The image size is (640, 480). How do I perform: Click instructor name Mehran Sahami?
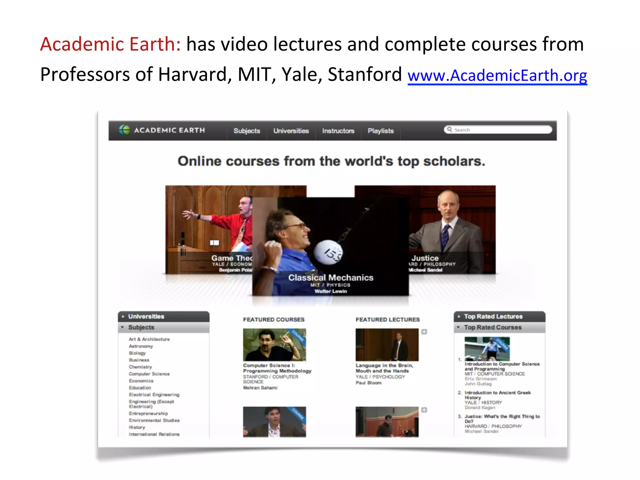click(260, 388)
